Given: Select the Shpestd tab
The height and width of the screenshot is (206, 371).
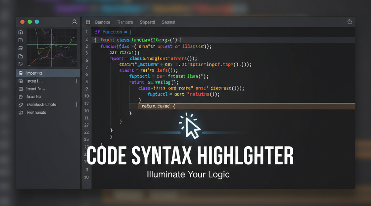Looking at the screenshot, I should [x=147, y=22].
